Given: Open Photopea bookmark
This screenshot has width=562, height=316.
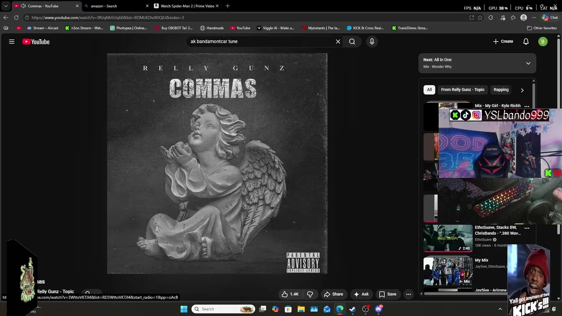Looking at the screenshot, I should pyautogui.click(x=128, y=28).
